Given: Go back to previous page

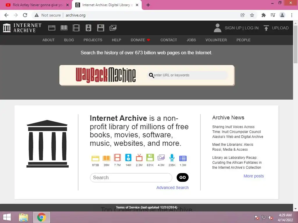Looking at the screenshot, I should (6, 15).
